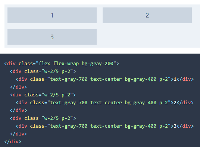This screenshot has height=147, width=200.
Task: Click the bg-gray-400 class in item 3 line
Action: tap(140, 126)
